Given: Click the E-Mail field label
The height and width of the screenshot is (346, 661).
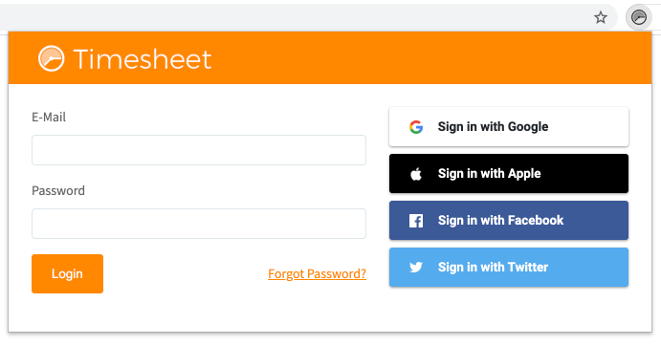Looking at the screenshot, I should tap(49, 118).
